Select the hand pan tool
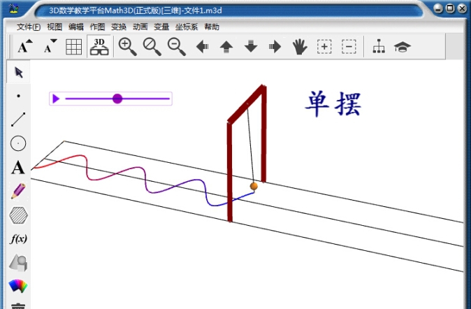This screenshot has height=309, width=471. [x=300, y=47]
